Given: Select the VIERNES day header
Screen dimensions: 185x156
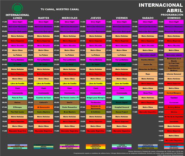Looking at the screenshot, I should [122, 18].
